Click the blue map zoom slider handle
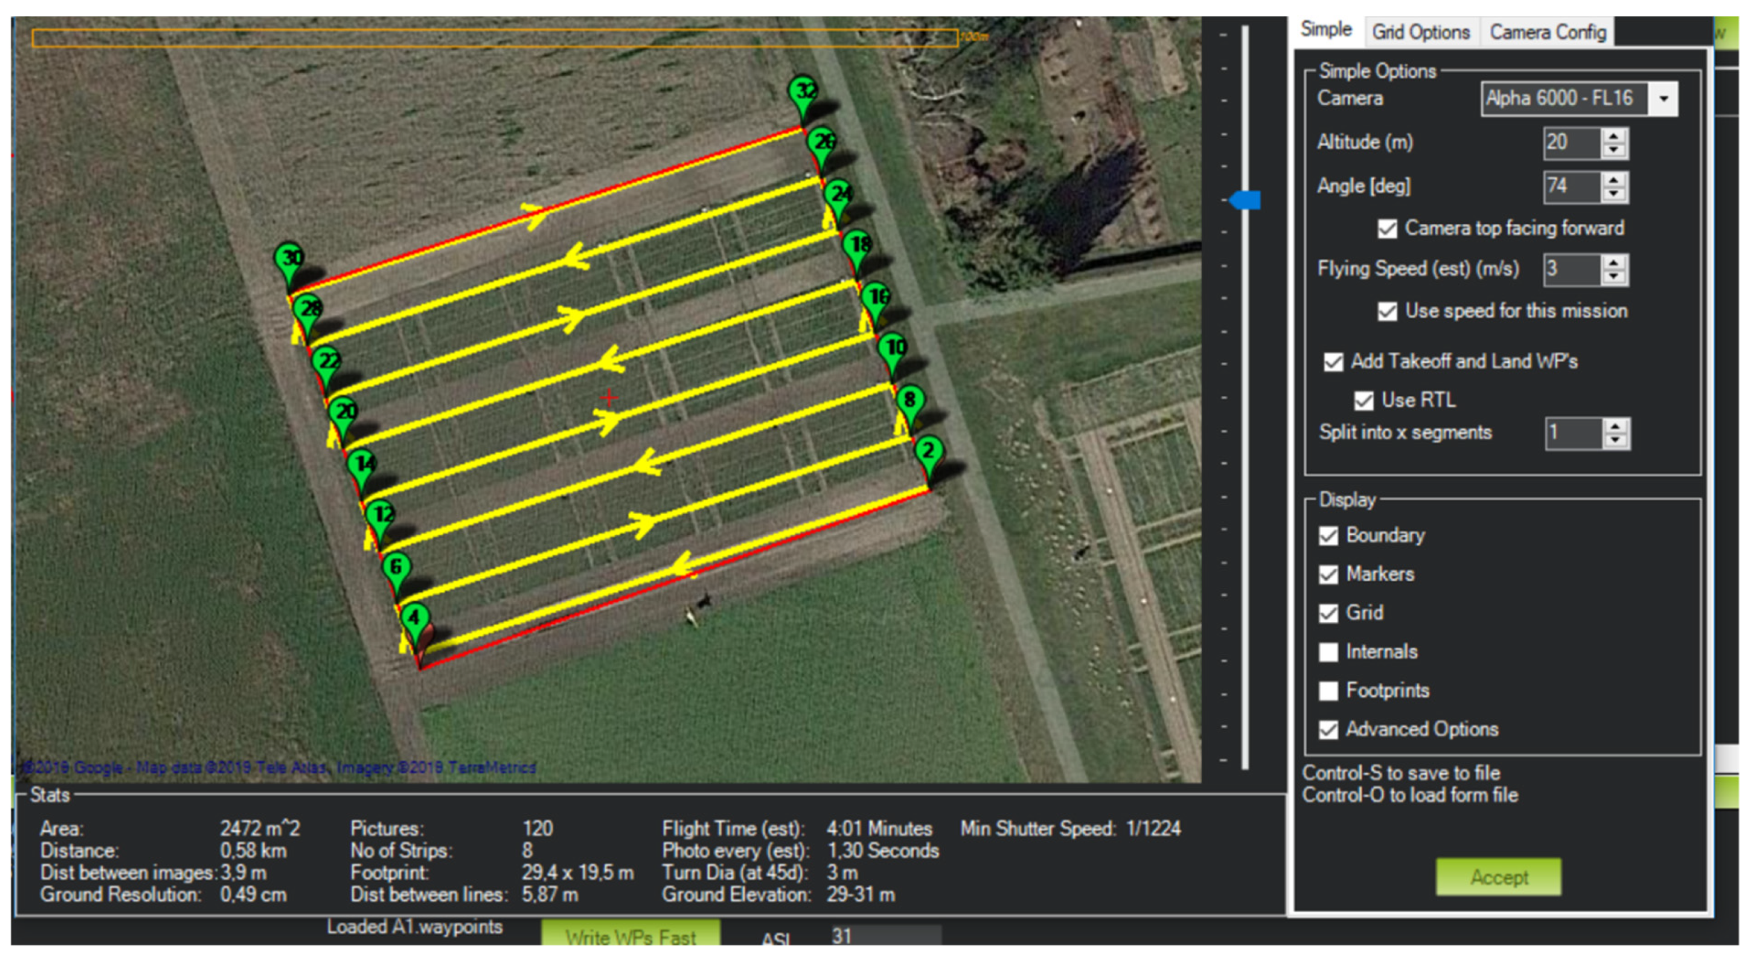1755x967 pixels. click(1247, 200)
